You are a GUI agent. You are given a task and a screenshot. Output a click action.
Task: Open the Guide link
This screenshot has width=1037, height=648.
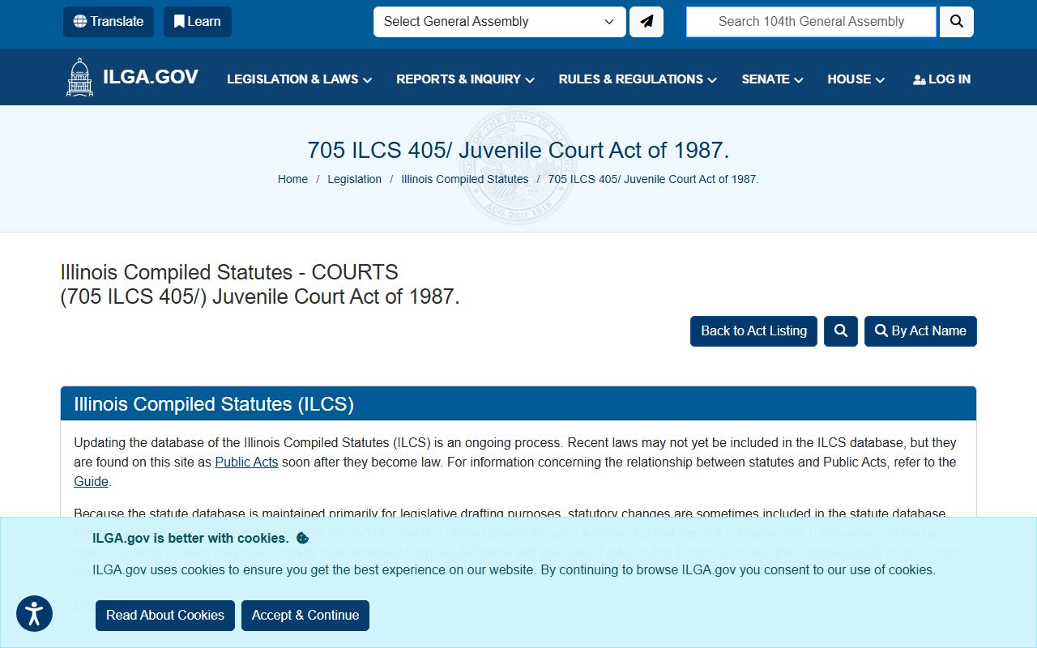(x=91, y=482)
